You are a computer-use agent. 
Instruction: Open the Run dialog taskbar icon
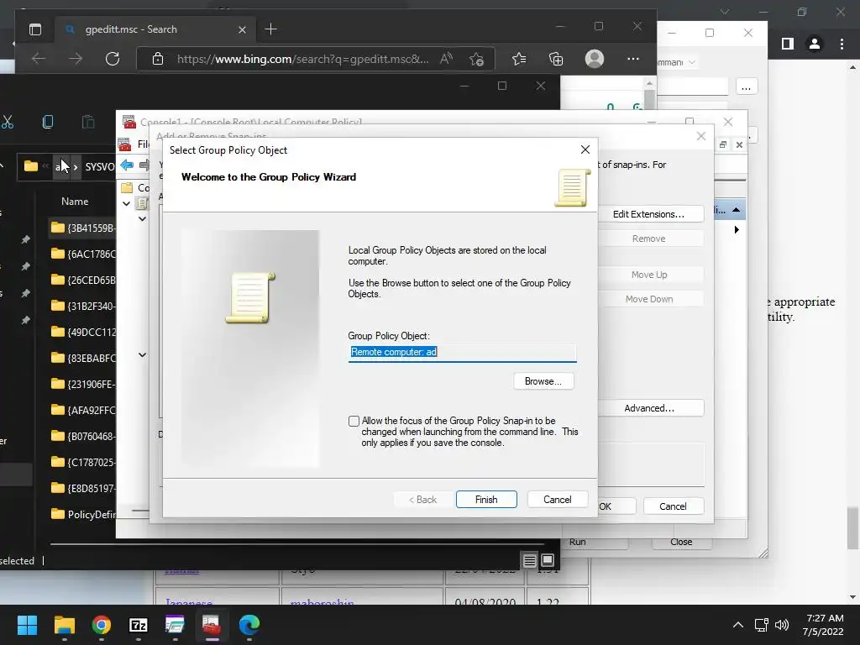pyautogui.click(x=175, y=625)
